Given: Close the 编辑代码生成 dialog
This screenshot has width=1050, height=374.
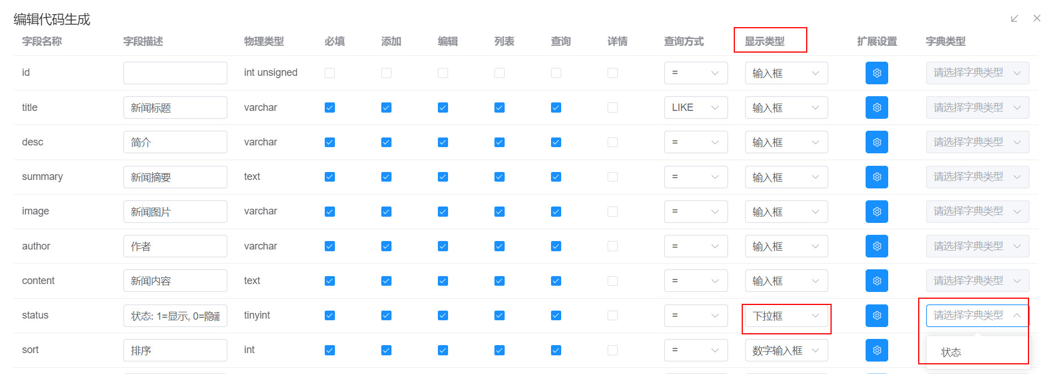Looking at the screenshot, I should [1036, 19].
